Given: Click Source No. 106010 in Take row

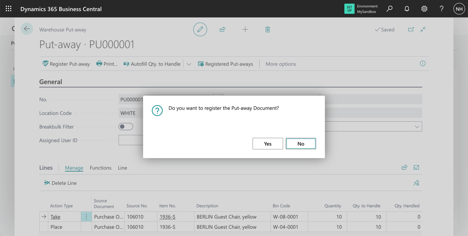Looking at the screenshot, I should [141, 217].
